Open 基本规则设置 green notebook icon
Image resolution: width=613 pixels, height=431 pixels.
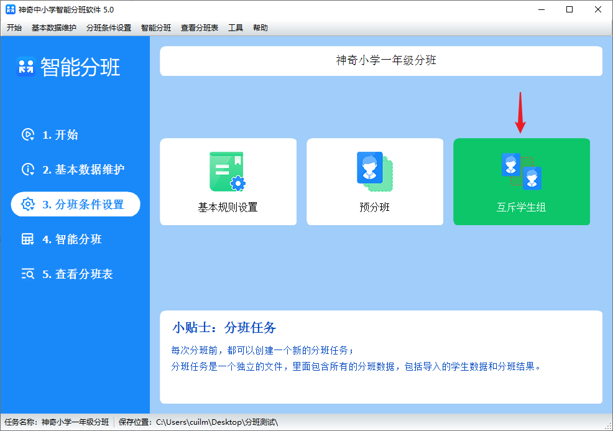click(x=228, y=171)
